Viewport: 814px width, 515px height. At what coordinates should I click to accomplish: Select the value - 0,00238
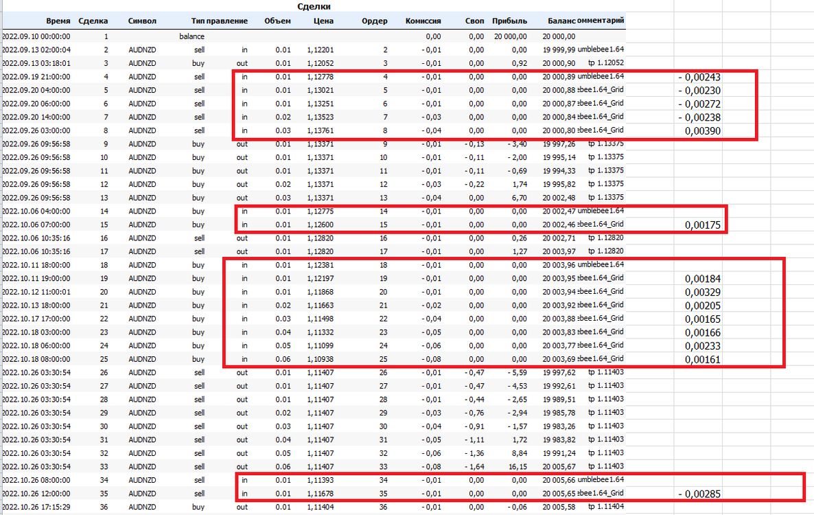tap(699, 118)
